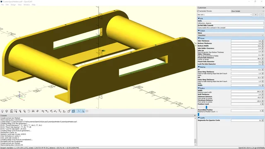The height and width of the screenshot is (149, 265).
Task: Open the Design menu
Action: click(13, 5)
